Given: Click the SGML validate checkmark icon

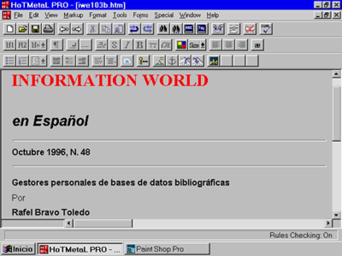Looking at the screenshot, I should [x=266, y=29].
